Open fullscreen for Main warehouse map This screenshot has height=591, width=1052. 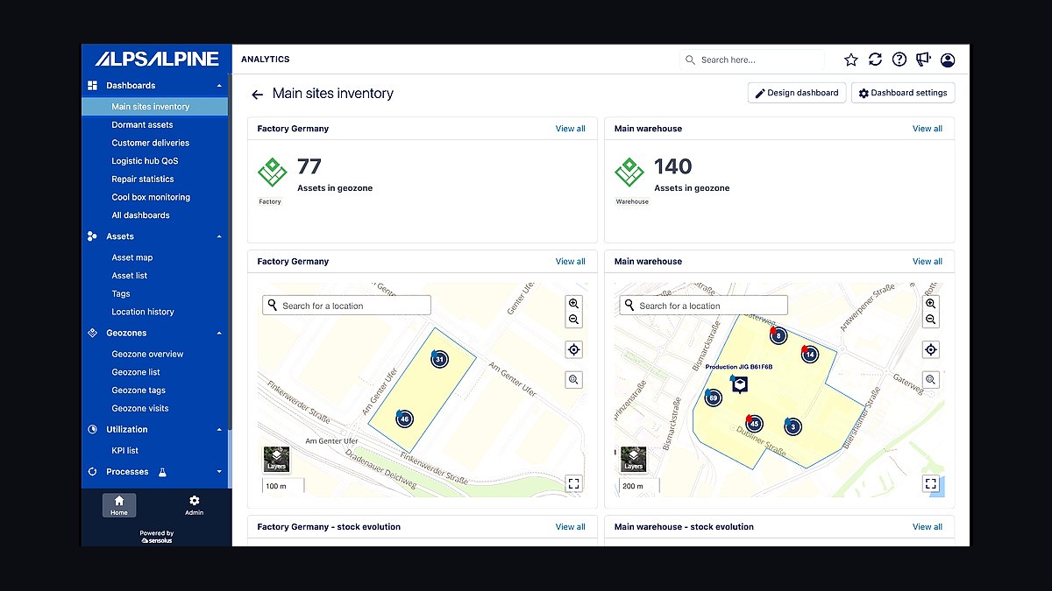coord(931,483)
